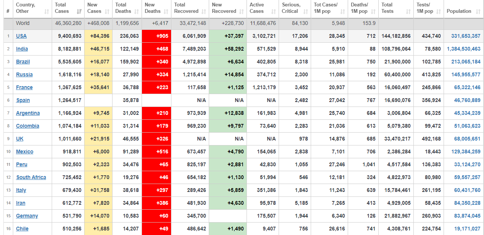Viewport: 484px width, 235px height.
Task: Open India population link 1,384,530,463
Action: (x=464, y=49)
